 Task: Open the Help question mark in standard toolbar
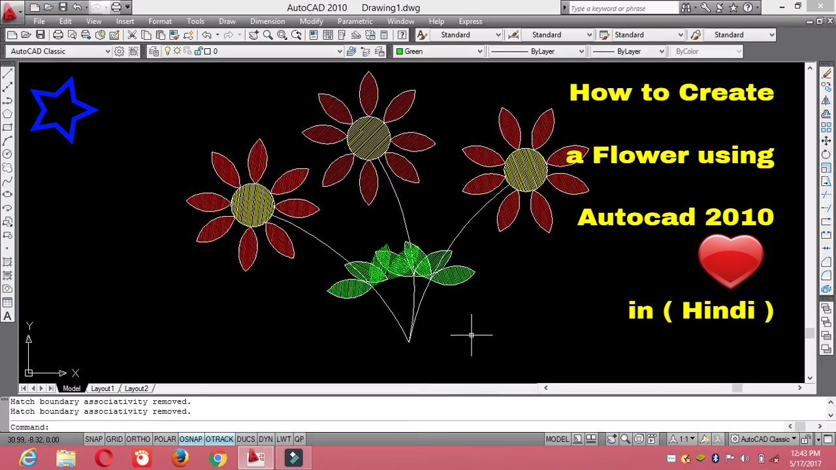[x=402, y=35]
